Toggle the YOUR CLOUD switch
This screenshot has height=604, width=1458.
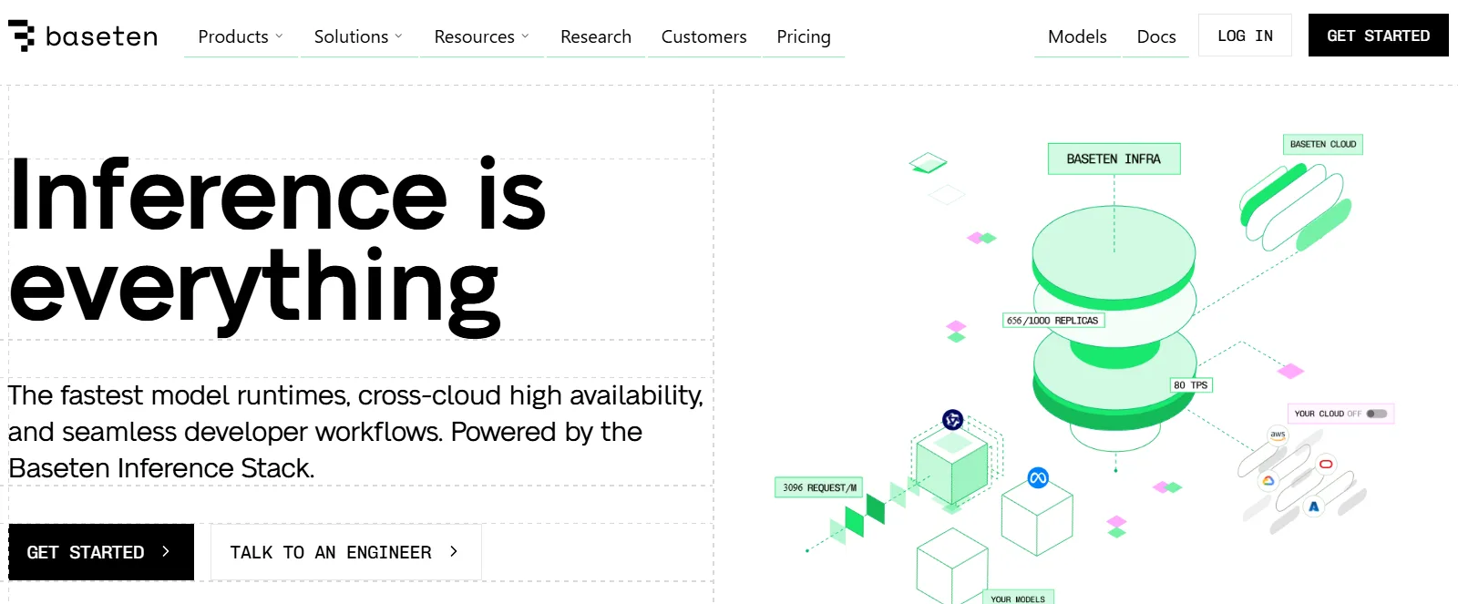point(1377,414)
